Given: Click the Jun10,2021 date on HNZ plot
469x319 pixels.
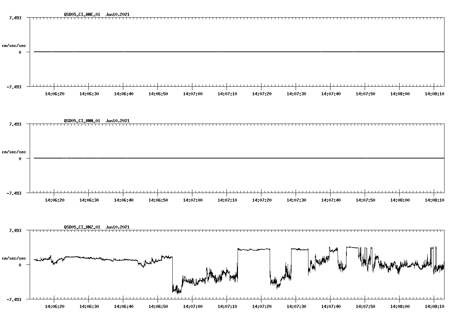Looking at the screenshot, I should click(x=117, y=227).
